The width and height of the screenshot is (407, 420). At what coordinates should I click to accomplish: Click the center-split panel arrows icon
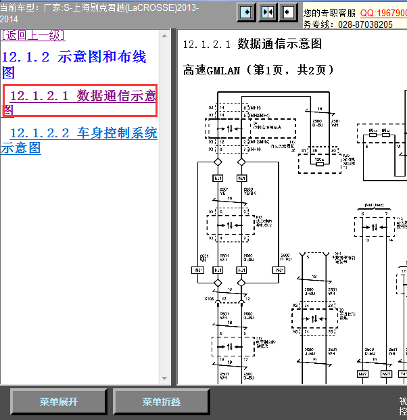point(268,12)
